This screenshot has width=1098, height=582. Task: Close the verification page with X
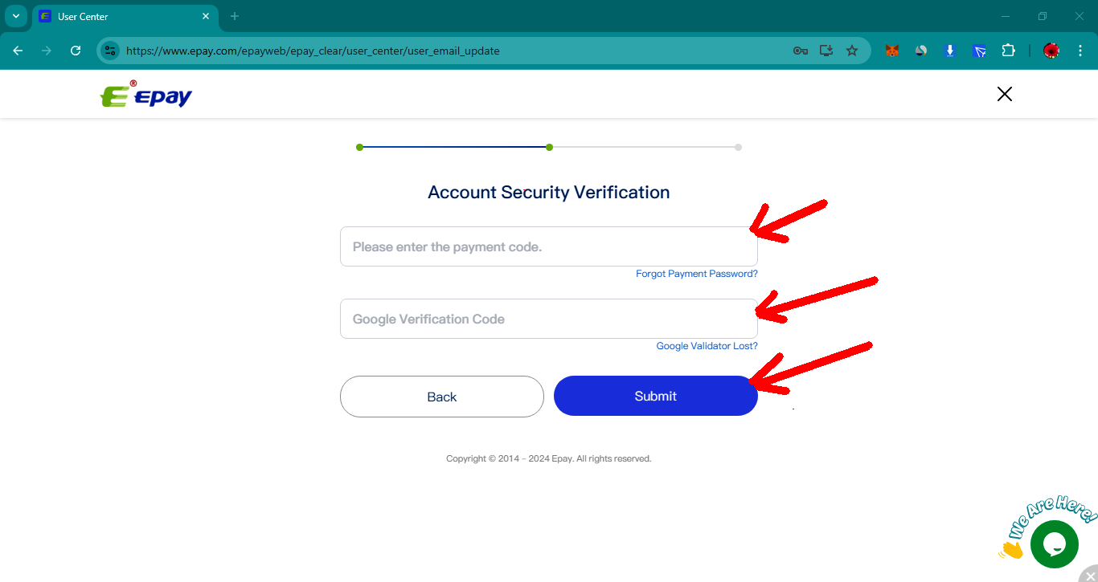point(1004,94)
